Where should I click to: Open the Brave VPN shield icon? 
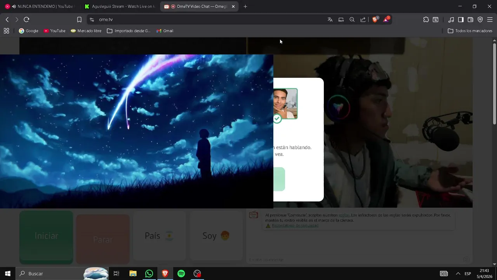pyautogui.click(x=480, y=19)
